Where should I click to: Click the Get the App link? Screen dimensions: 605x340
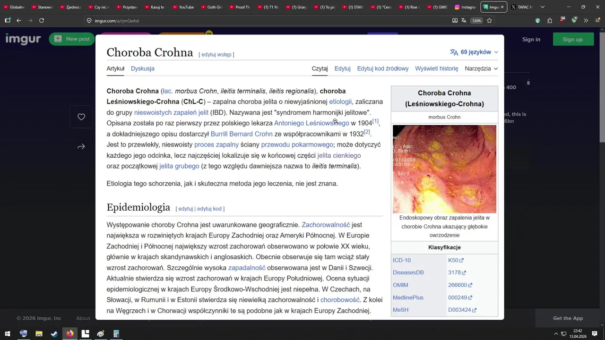pyautogui.click(x=568, y=318)
